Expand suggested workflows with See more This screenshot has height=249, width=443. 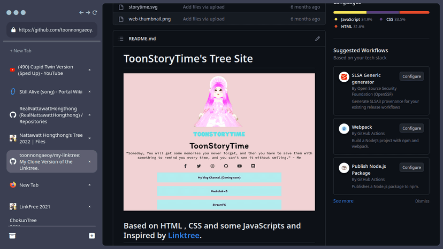click(x=343, y=201)
